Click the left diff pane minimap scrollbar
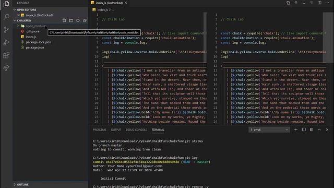The image size is (334, 188). (205, 37)
